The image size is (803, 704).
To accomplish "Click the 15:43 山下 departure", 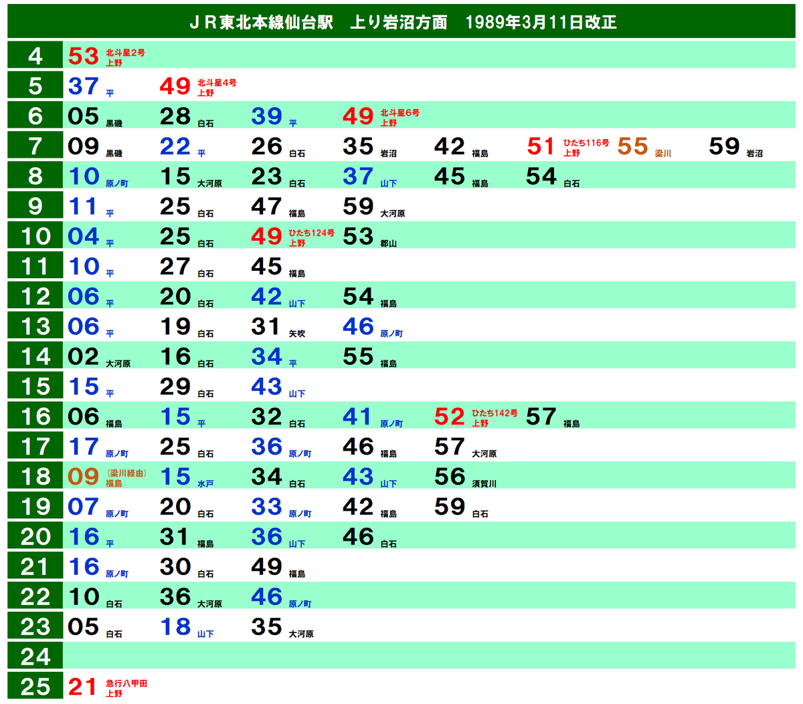I will 278,387.
